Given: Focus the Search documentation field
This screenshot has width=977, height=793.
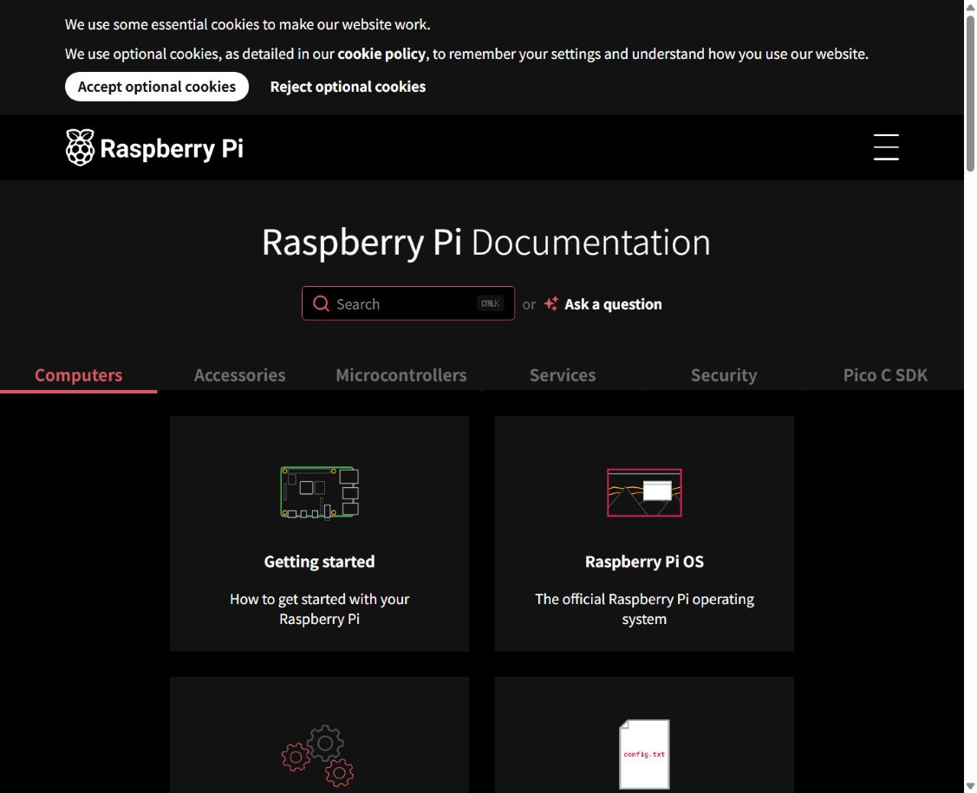Looking at the screenshot, I should [x=408, y=303].
